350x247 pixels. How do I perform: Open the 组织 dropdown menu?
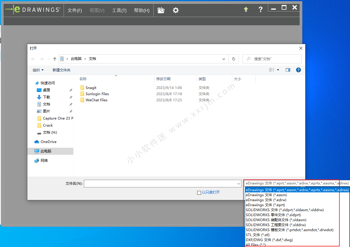[x=38, y=70]
